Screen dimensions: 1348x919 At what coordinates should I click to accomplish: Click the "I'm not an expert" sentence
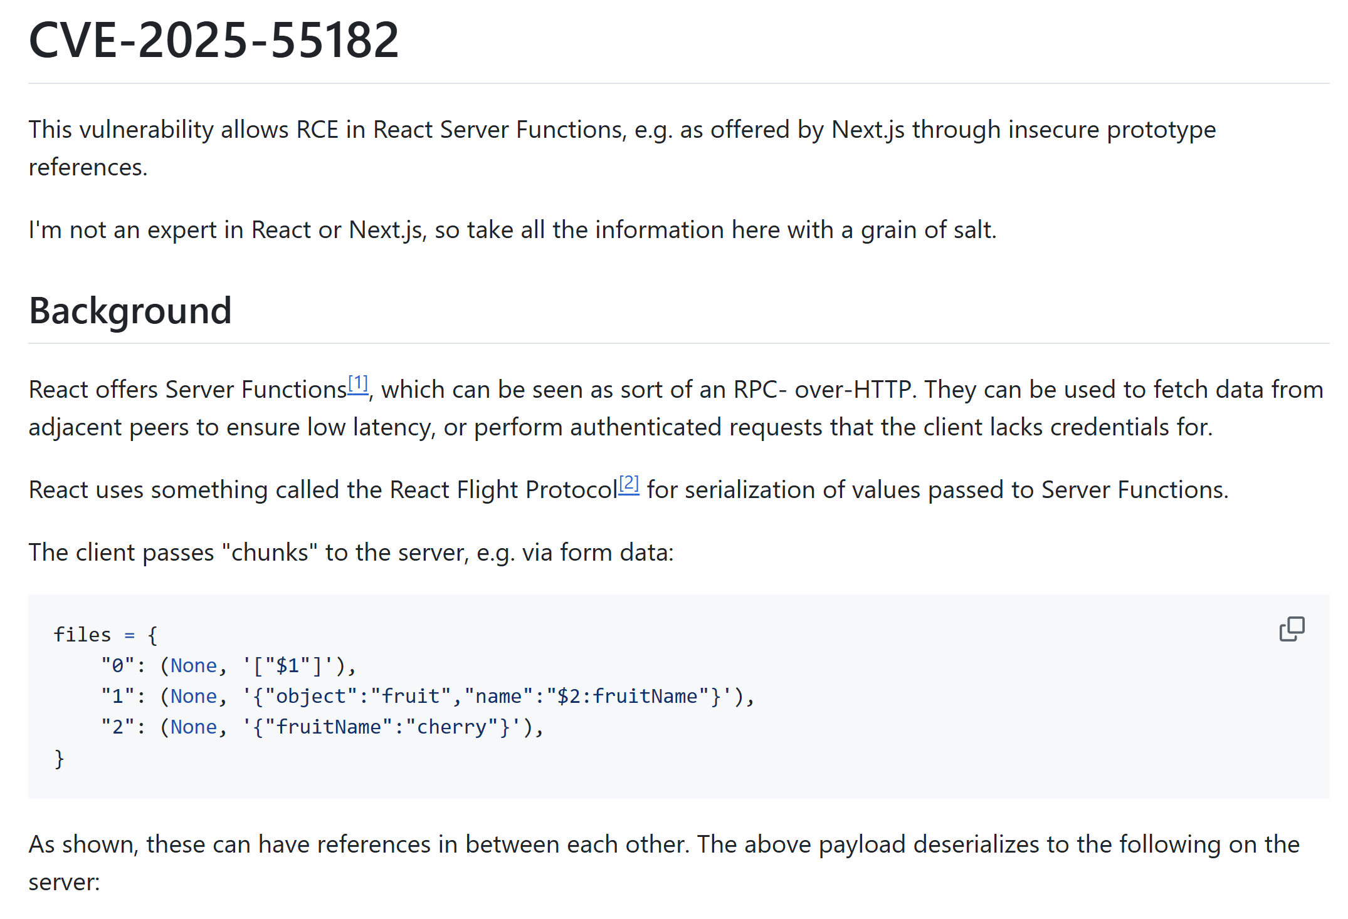(x=512, y=230)
